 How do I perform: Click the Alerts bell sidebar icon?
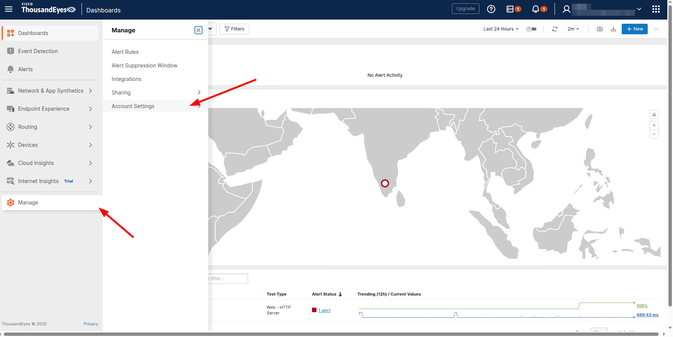pyautogui.click(x=11, y=69)
